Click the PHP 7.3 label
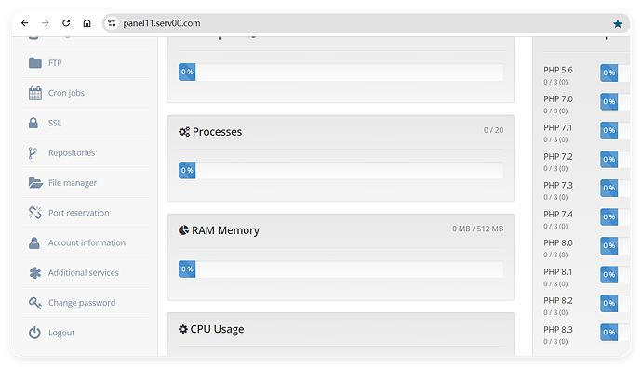Viewport: 642px width, 367px height. pos(558,185)
